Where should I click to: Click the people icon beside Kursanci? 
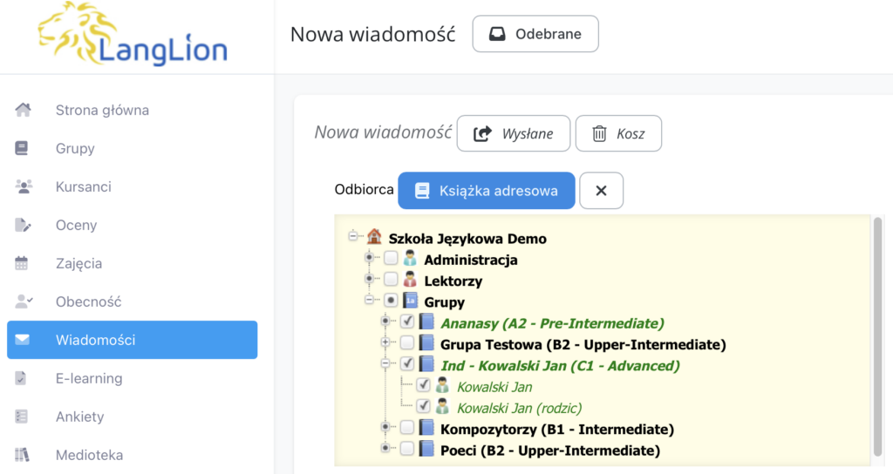pos(23,186)
